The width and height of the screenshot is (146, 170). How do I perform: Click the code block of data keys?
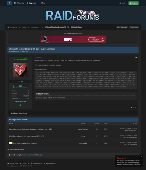(86, 80)
